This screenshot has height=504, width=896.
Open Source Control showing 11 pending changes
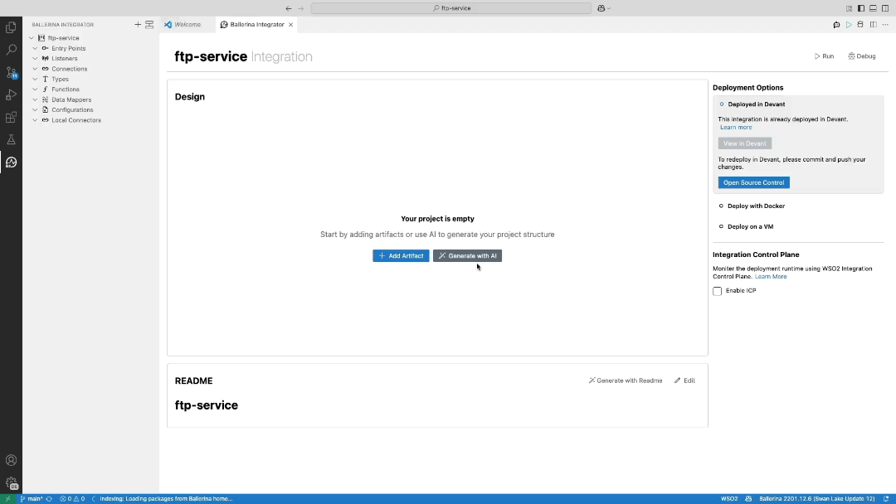(11, 73)
